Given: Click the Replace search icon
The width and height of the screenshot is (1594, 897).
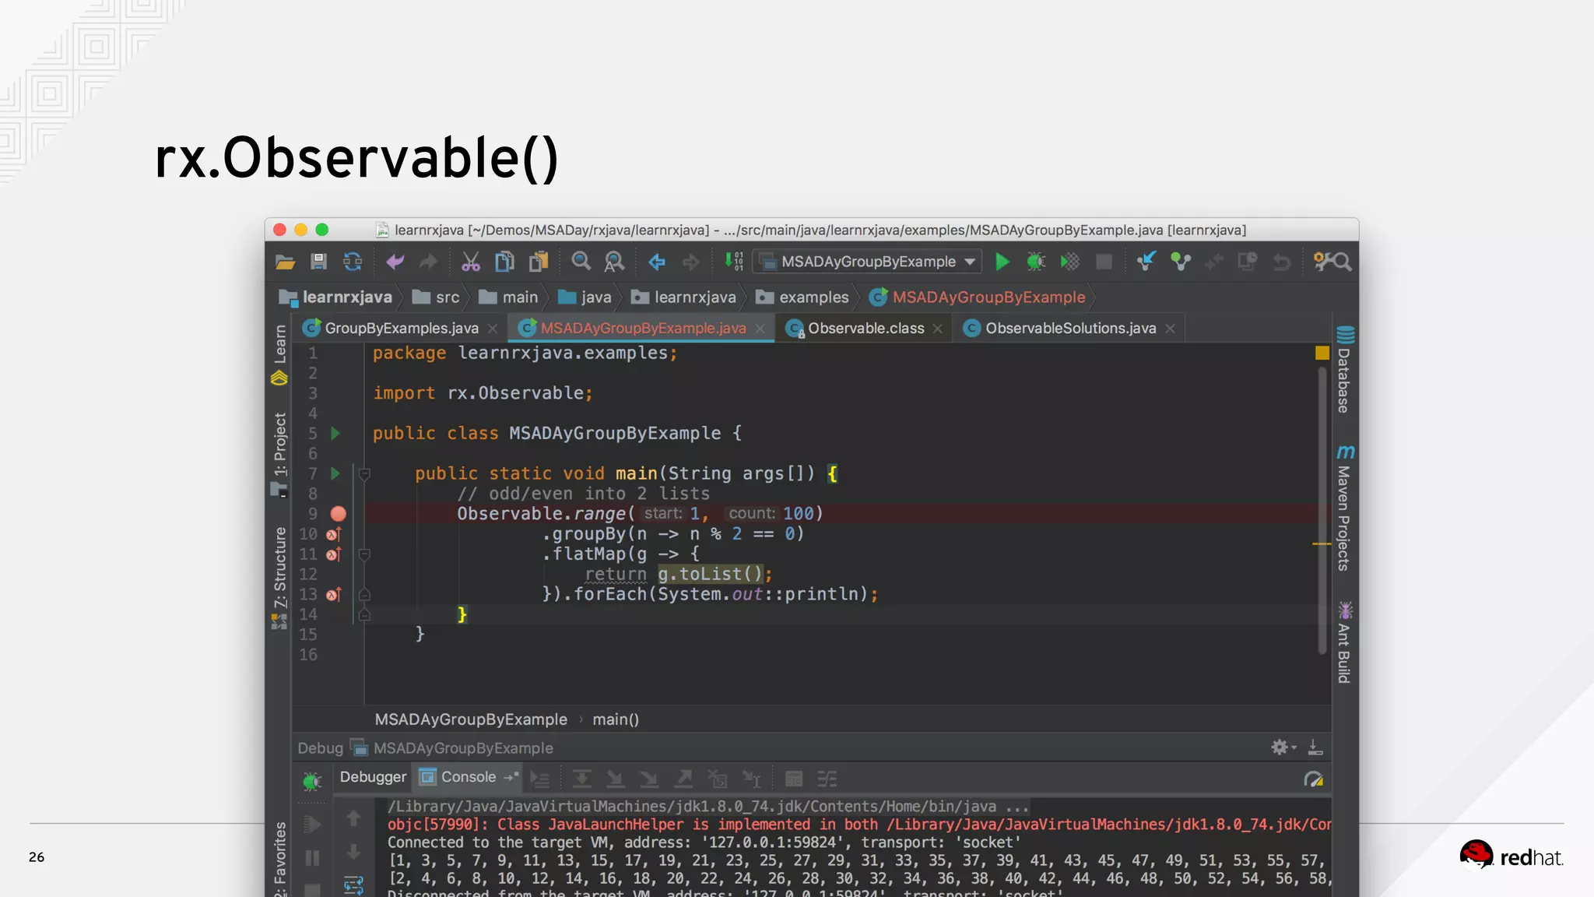Looking at the screenshot, I should coord(615,262).
